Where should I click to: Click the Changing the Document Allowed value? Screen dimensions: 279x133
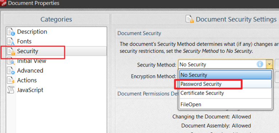(241, 117)
